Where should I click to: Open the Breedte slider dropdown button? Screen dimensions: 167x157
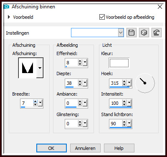coord(40,103)
